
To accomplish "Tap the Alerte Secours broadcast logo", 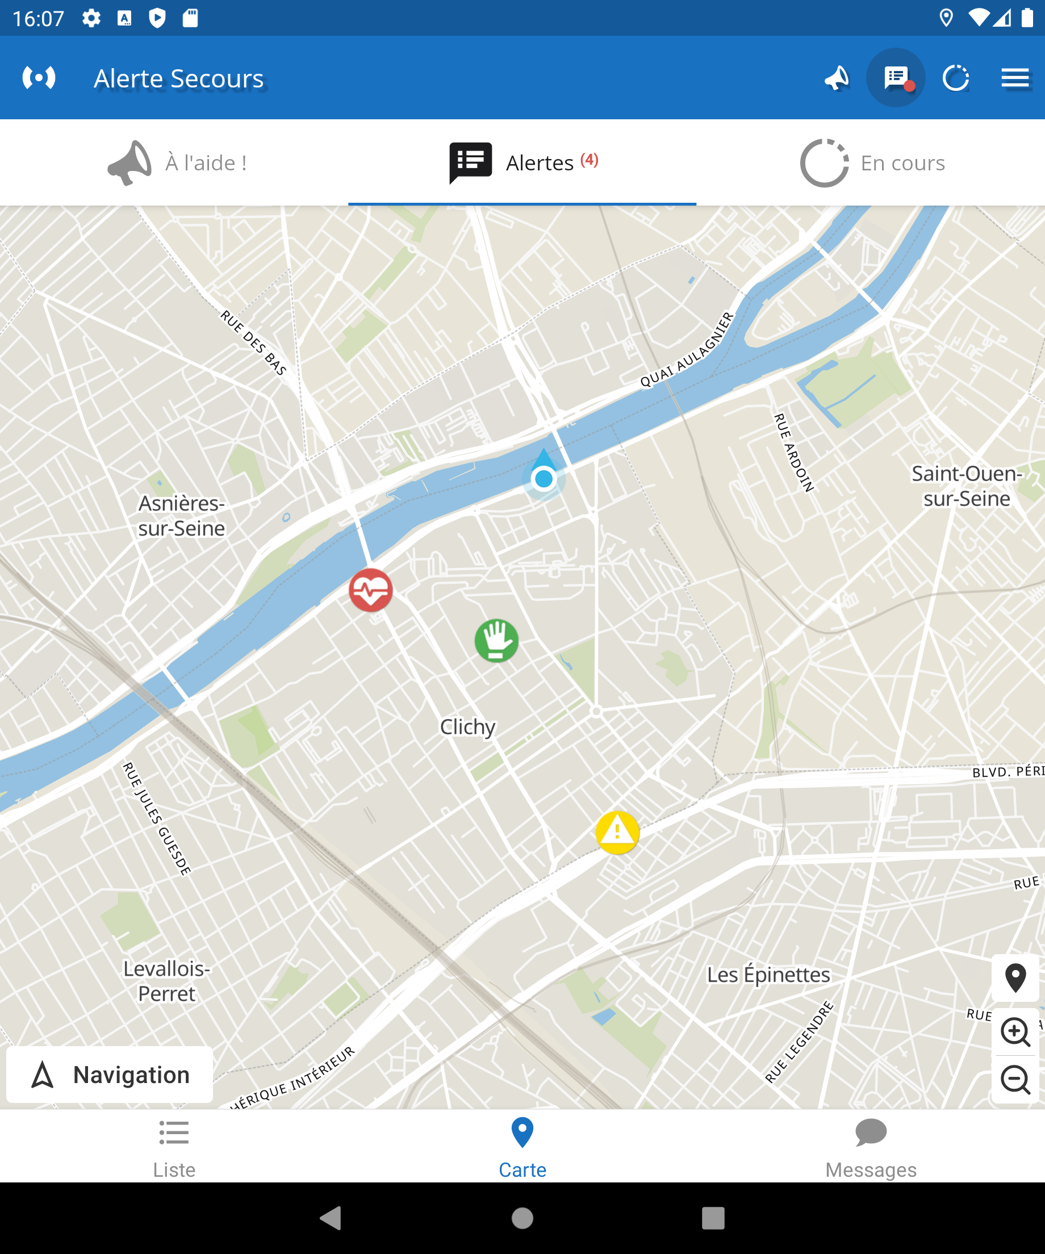I will 39,78.
